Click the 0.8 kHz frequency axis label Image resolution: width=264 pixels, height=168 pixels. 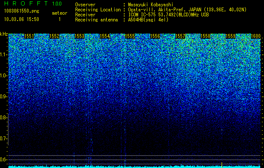click(3, 118)
